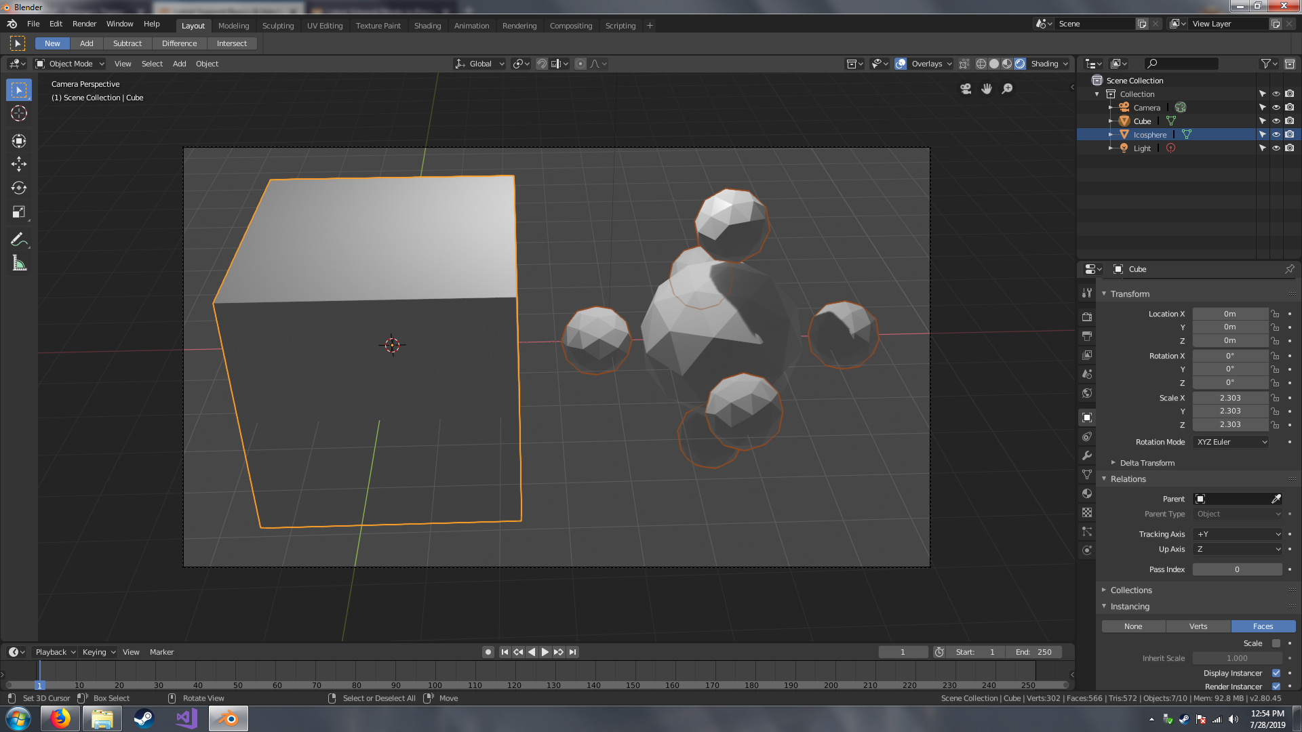Select the Annotate pencil tool

(19, 239)
